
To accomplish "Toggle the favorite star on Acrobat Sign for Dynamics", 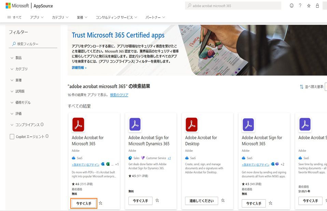I will 157,201.
